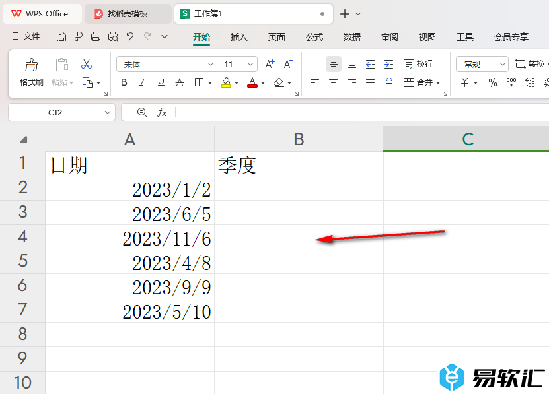Apply yellow fill color swatch

[226, 82]
